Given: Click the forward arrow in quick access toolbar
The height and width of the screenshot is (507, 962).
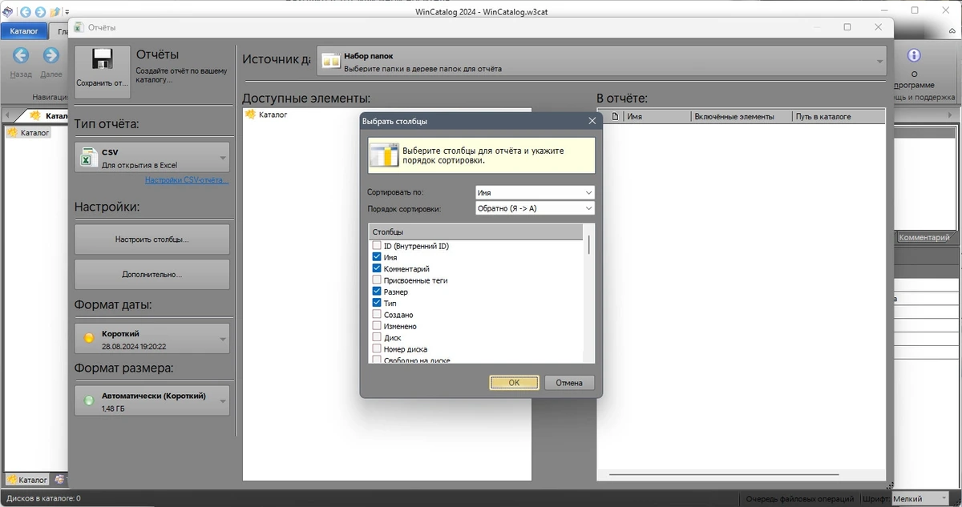Looking at the screenshot, I should click(39, 11).
